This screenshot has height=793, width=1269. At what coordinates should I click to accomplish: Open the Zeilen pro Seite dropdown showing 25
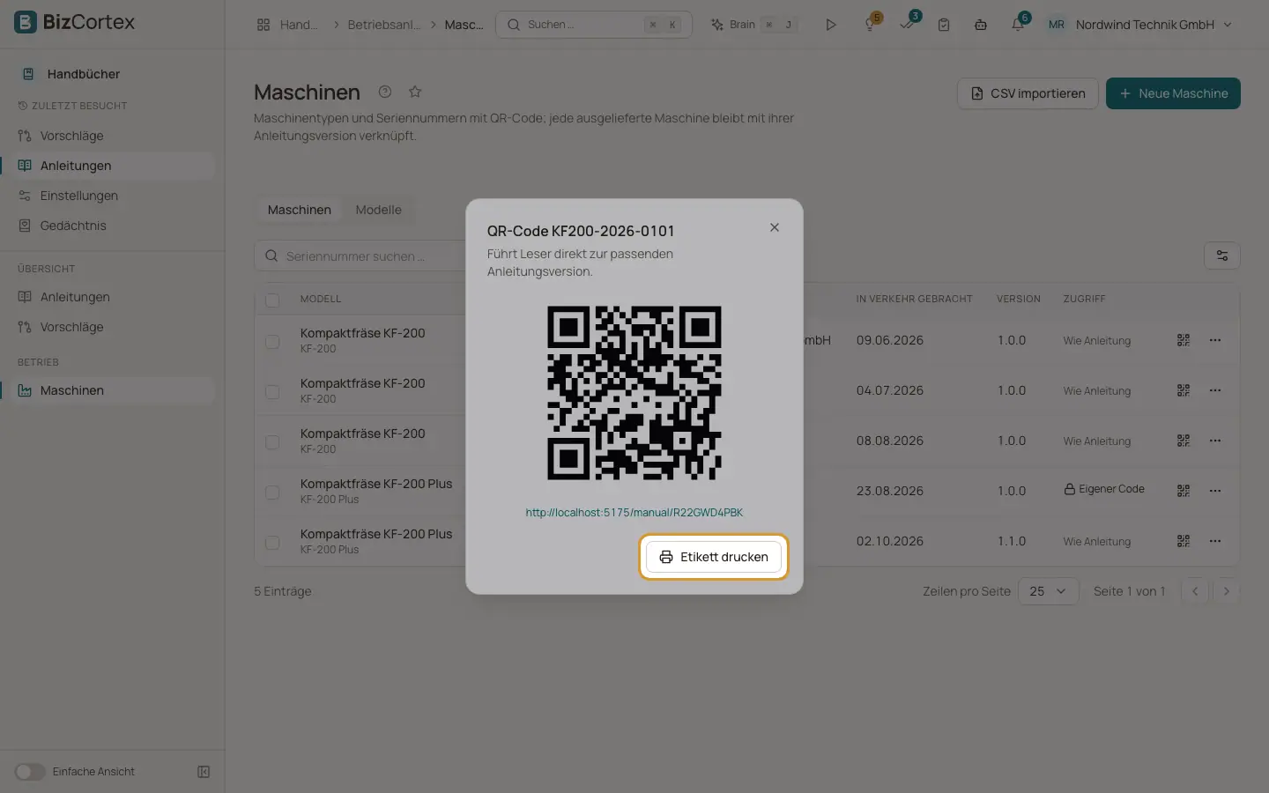1048,591
